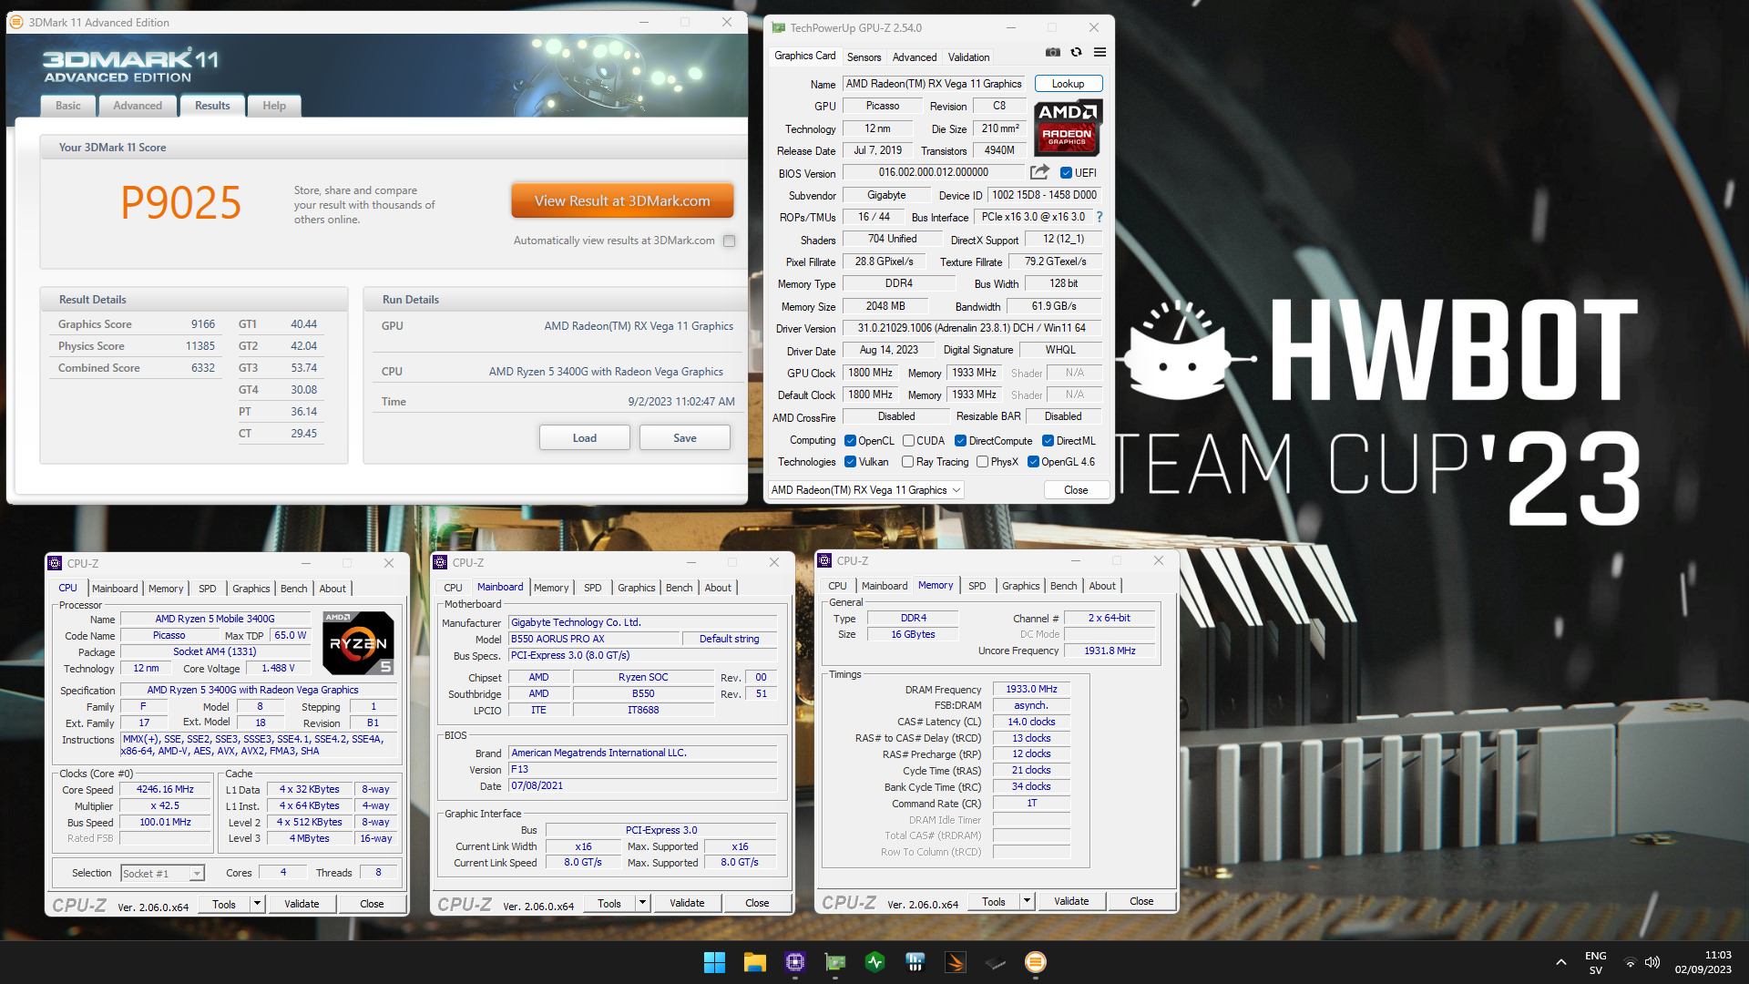Toggle OpenCL checkbox

click(850, 441)
